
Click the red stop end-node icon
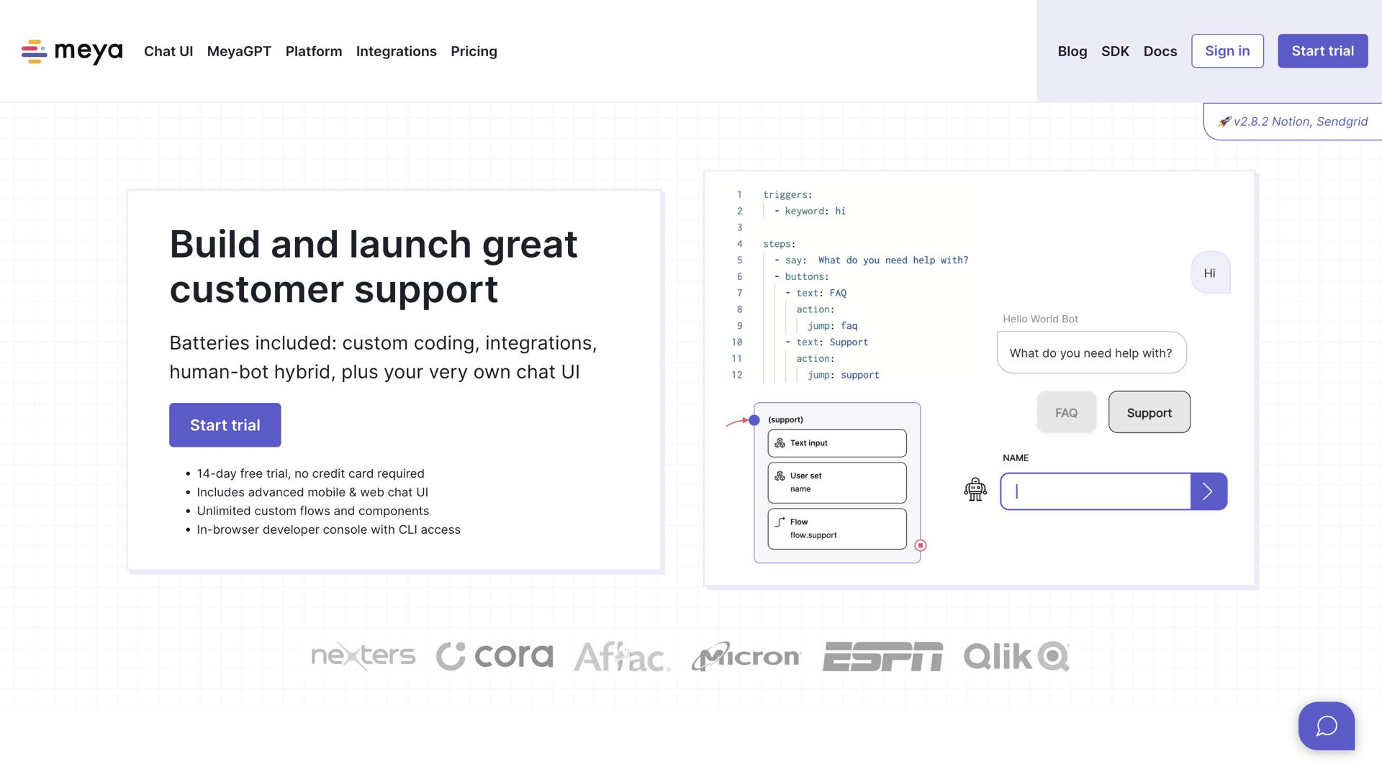[920, 545]
